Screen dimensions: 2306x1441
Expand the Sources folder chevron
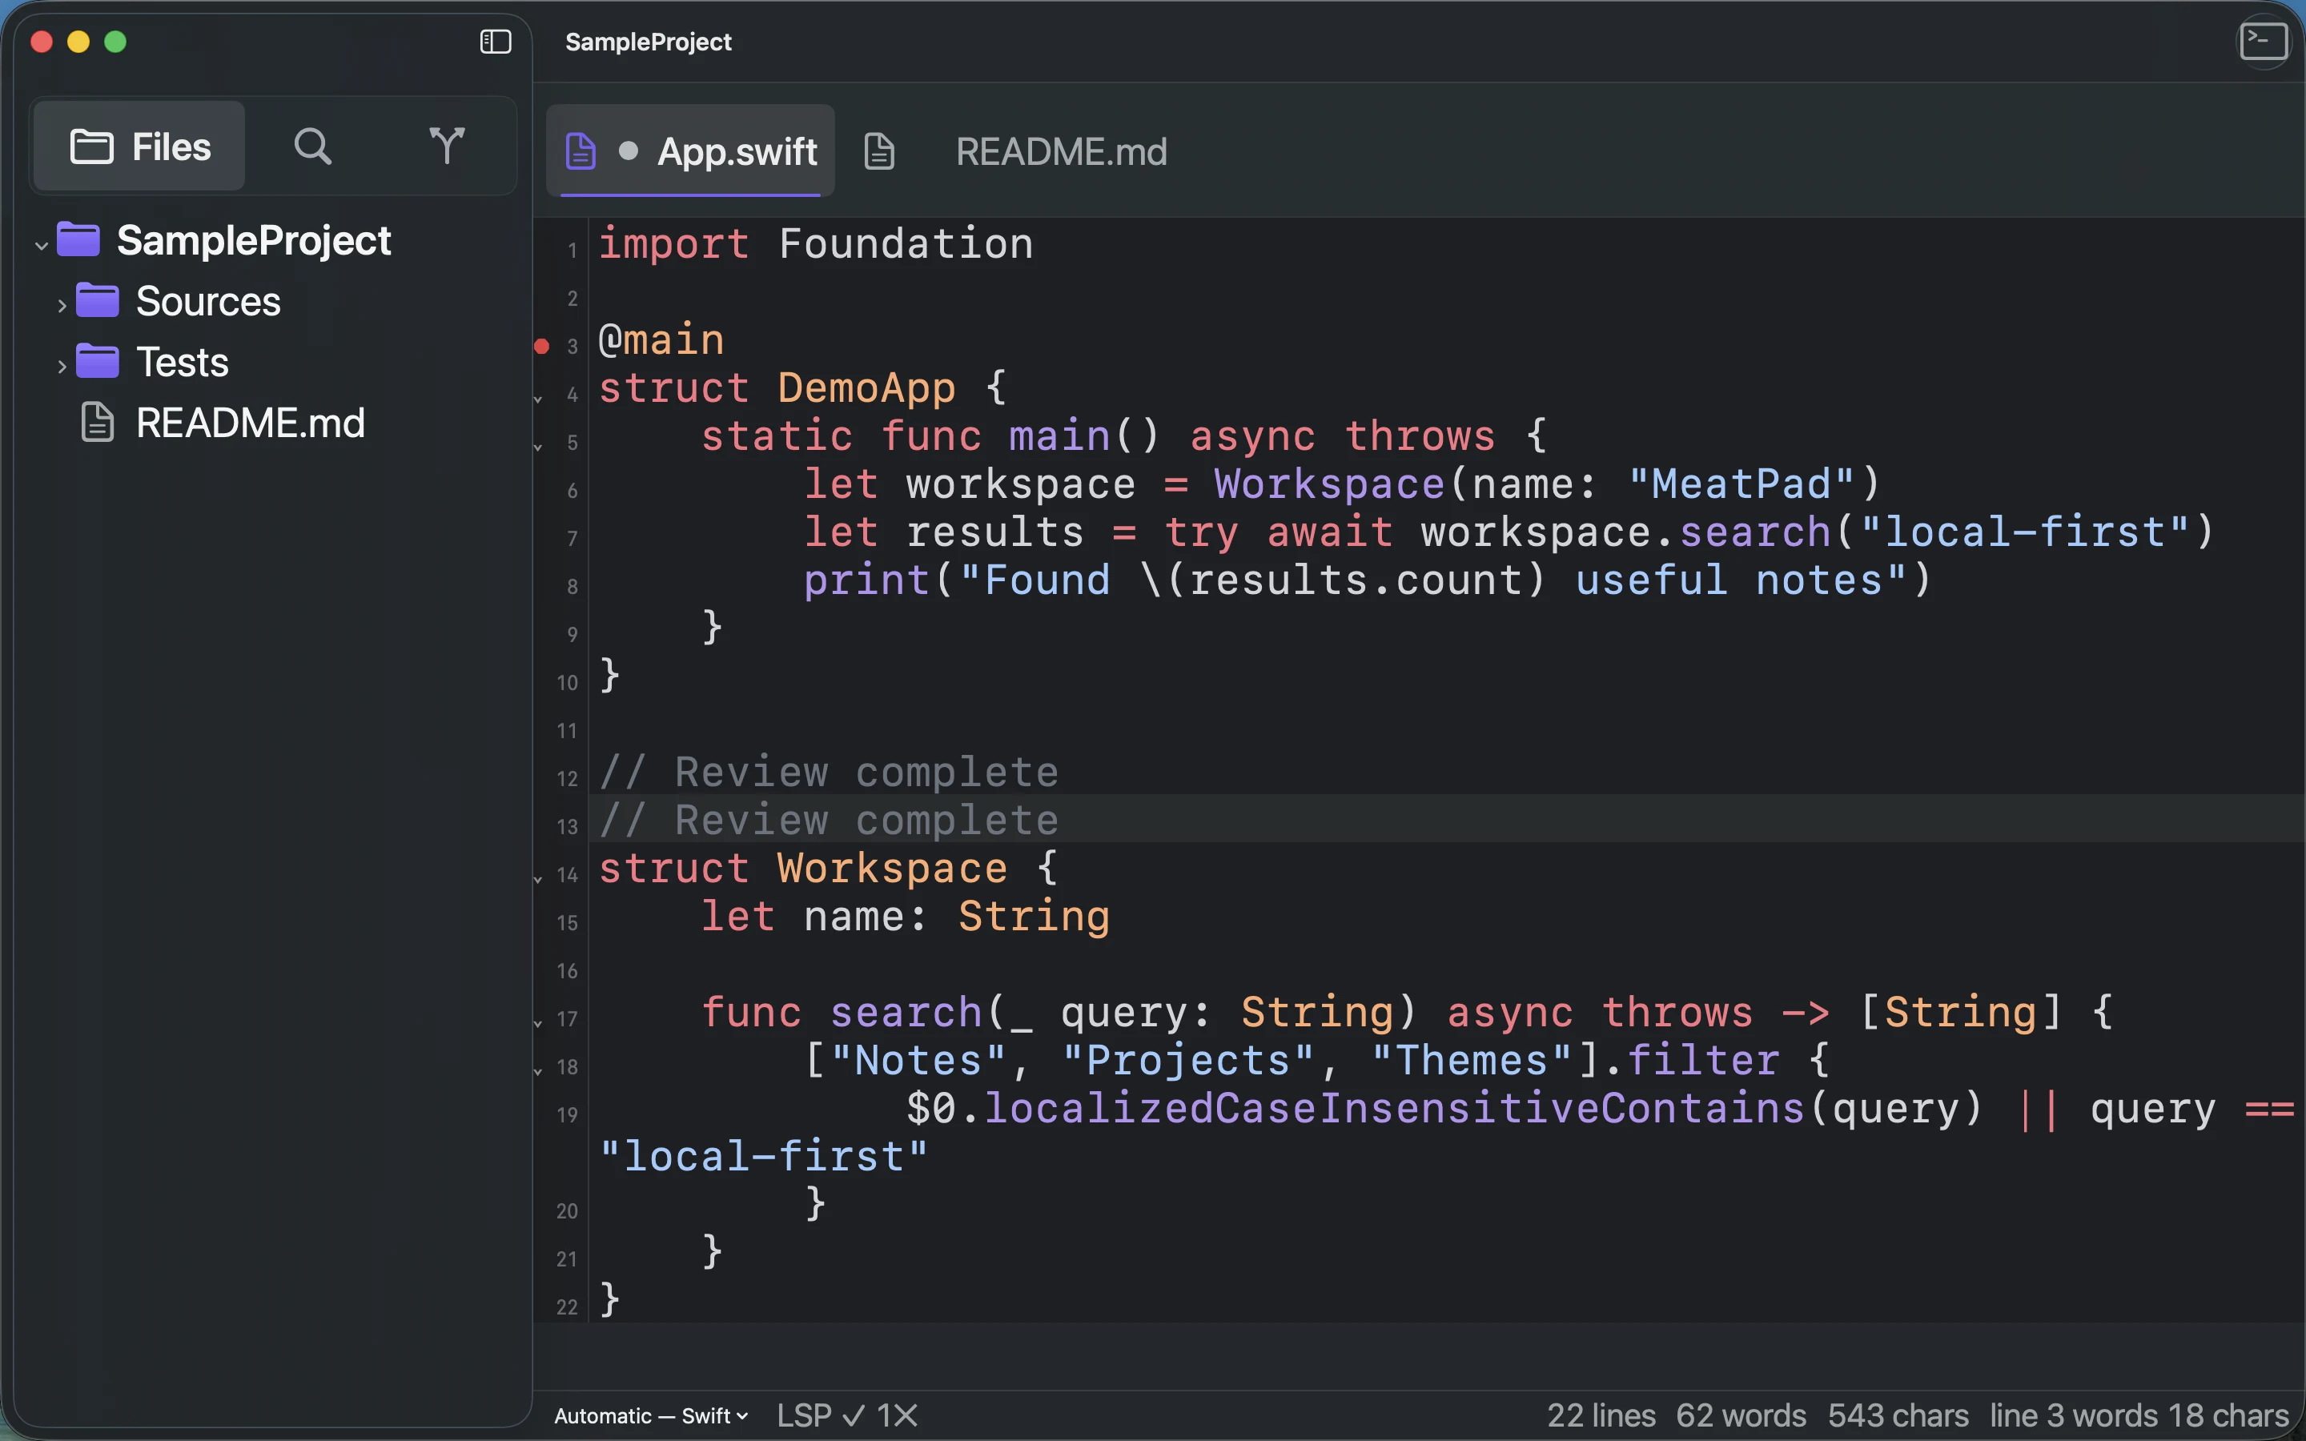coord(62,306)
